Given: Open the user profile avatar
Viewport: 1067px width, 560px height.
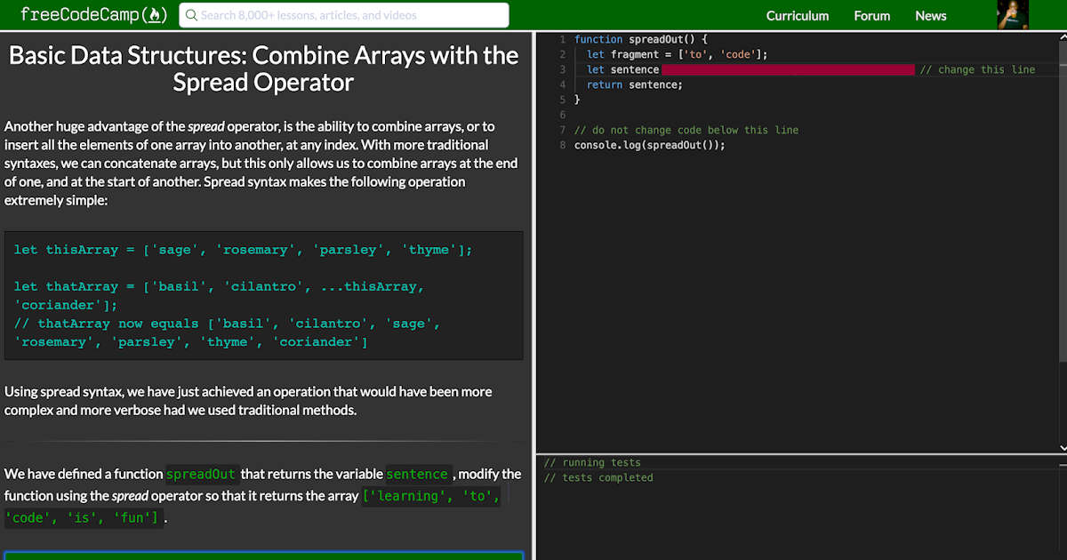Looking at the screenshot, I should (x=1013, y=15).
